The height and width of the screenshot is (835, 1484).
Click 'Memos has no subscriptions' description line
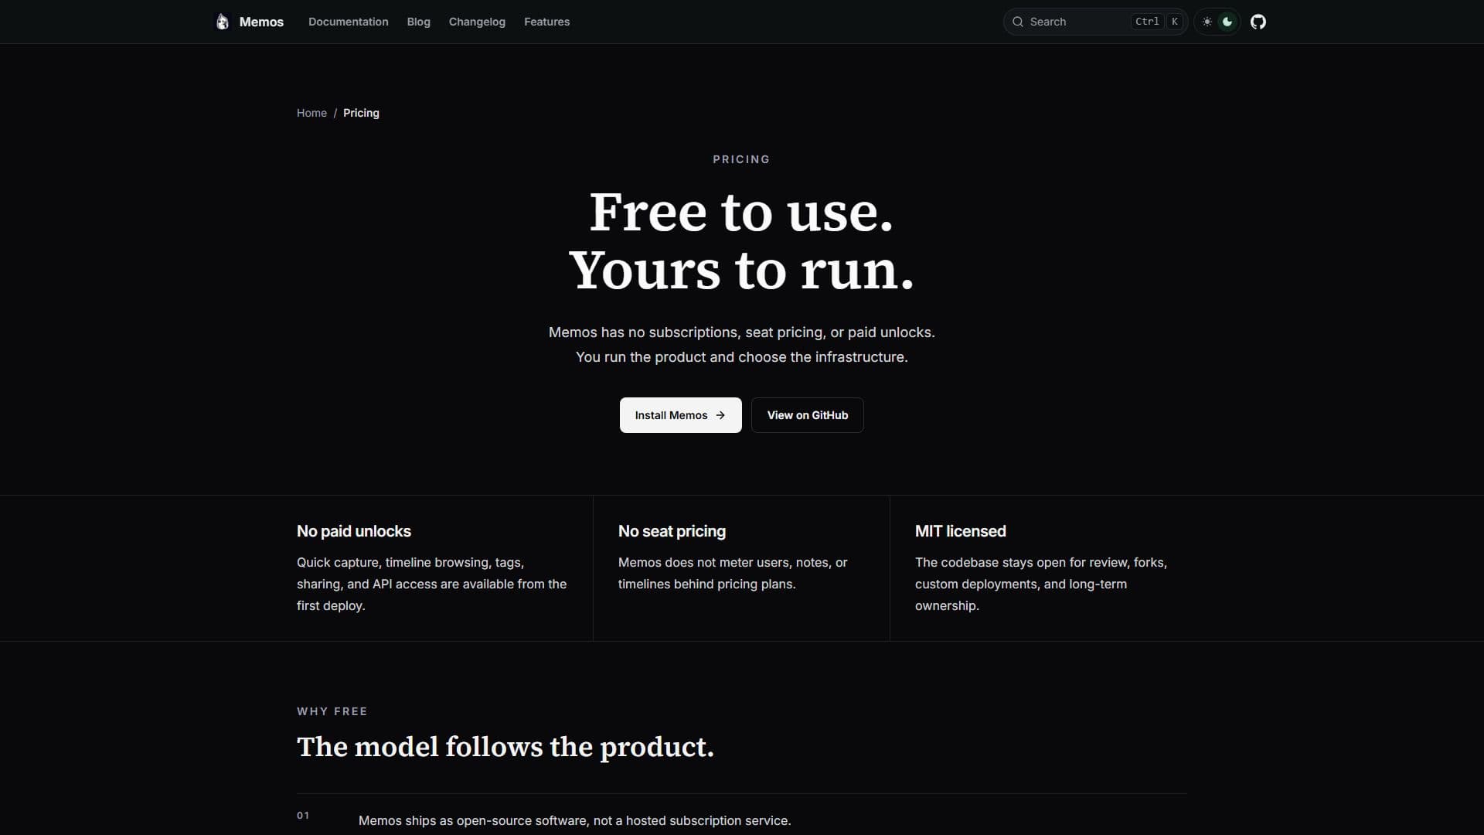pyautogui.click(x=741, y=332)
